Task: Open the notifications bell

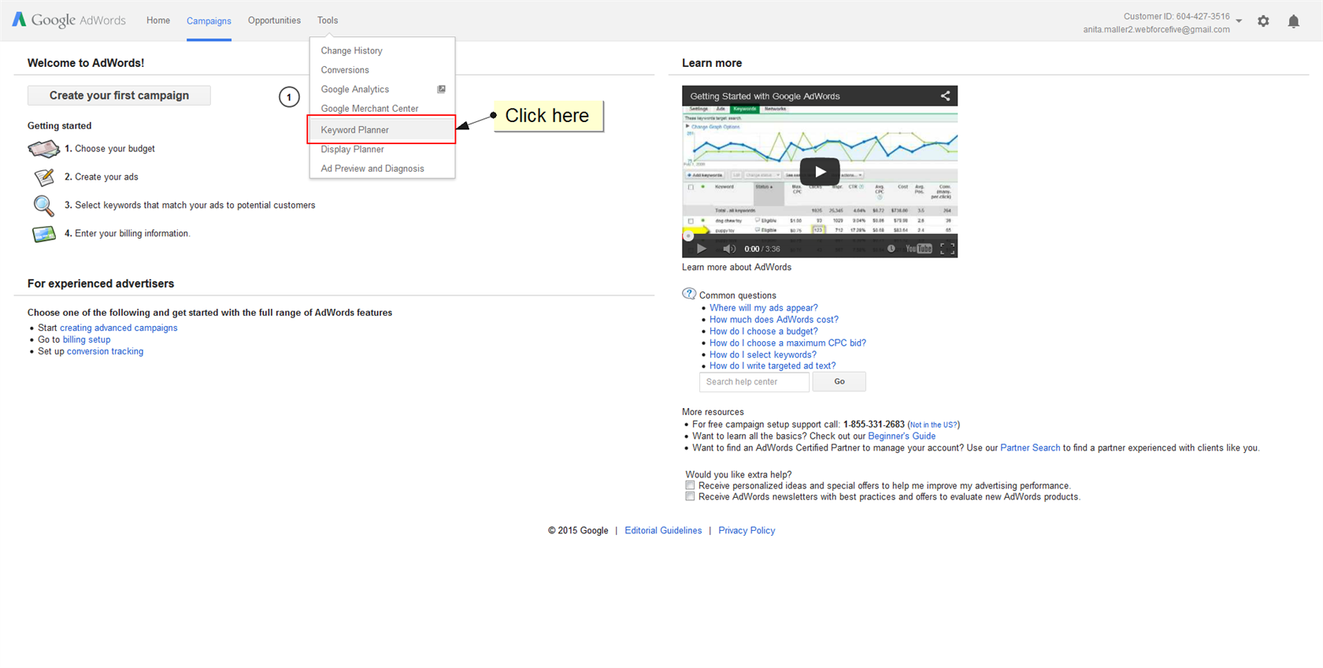Action: tap(1293, 21)
